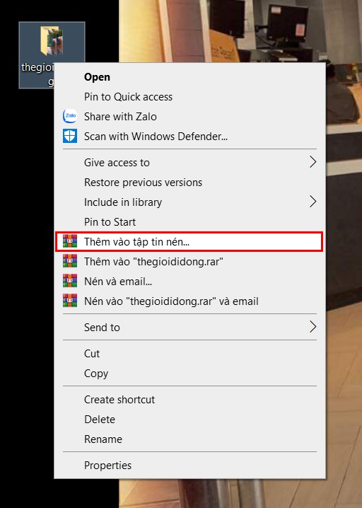Select the thegioididong folder icon on desktop

(x=52, y=41)
